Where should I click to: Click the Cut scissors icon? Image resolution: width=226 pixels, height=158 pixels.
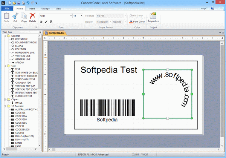click(x=15, y=16)
